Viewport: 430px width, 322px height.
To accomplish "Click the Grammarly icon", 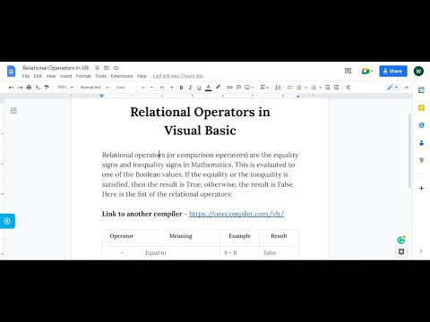I will (401, 240).
